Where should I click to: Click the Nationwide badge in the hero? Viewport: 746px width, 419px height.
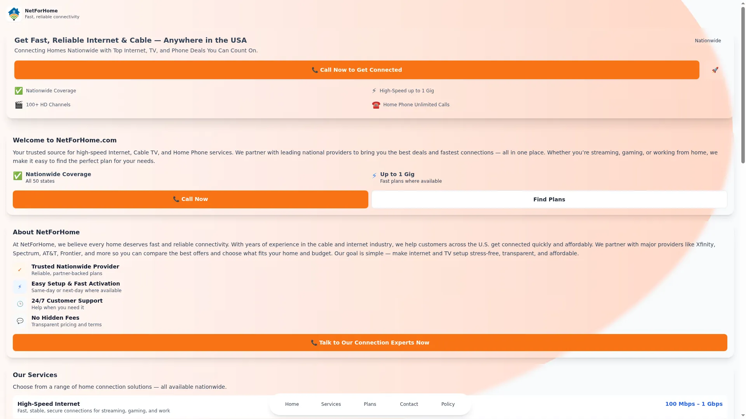(708, 41)
